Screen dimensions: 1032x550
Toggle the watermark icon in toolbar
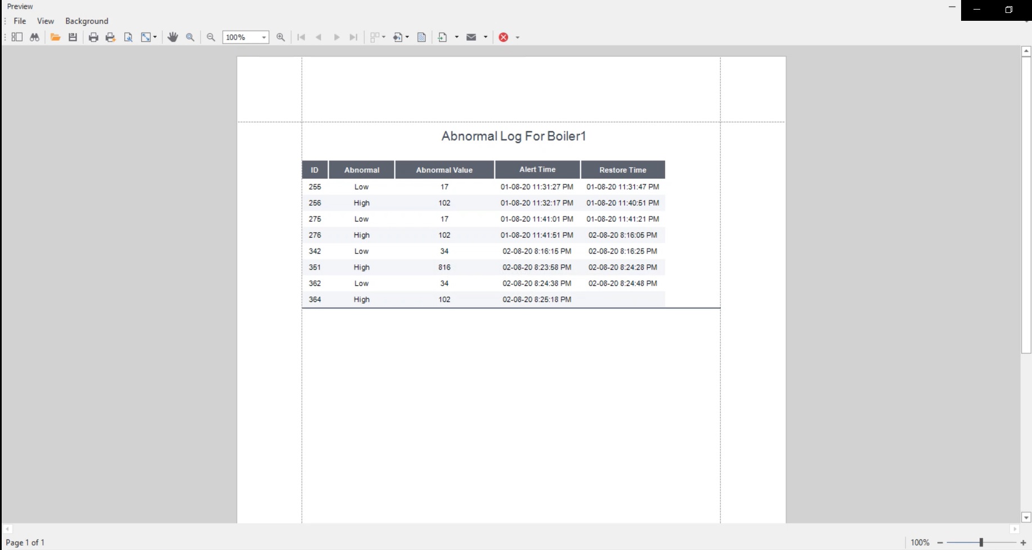pyautogui.click(x=421, y=37)
